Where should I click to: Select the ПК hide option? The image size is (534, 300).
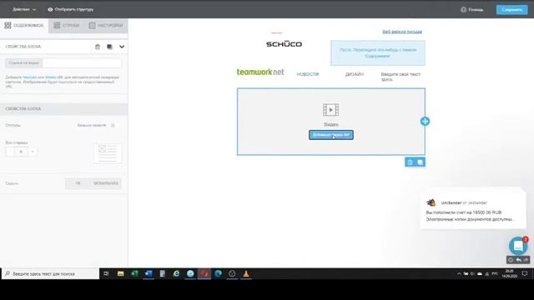(x=78, y=183)
